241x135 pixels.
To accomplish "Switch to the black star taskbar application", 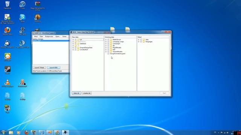I will tap(65, 132).
